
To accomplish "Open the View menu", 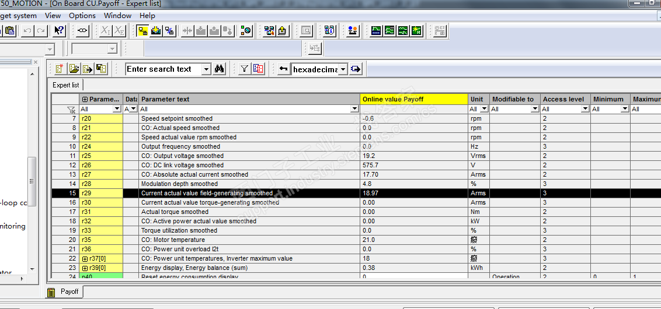I will tap(53, 16).
